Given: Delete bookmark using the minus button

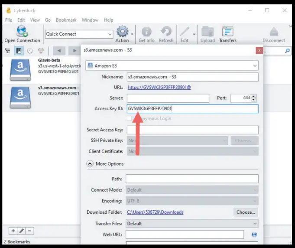Looking at the screenshot, I should [x=30, y=231].
